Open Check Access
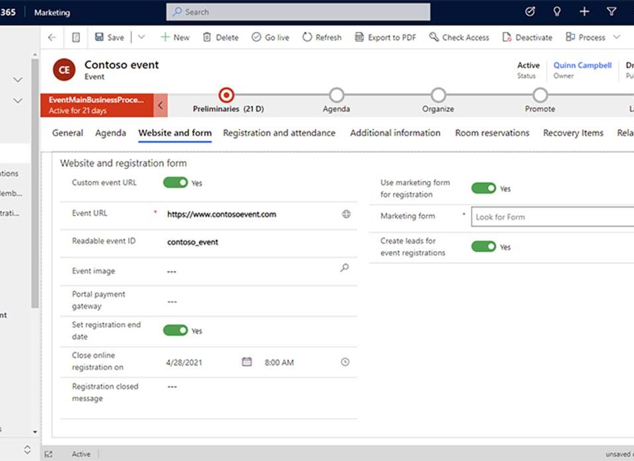Screen dimensions: 634x461 tap(459, 37)
